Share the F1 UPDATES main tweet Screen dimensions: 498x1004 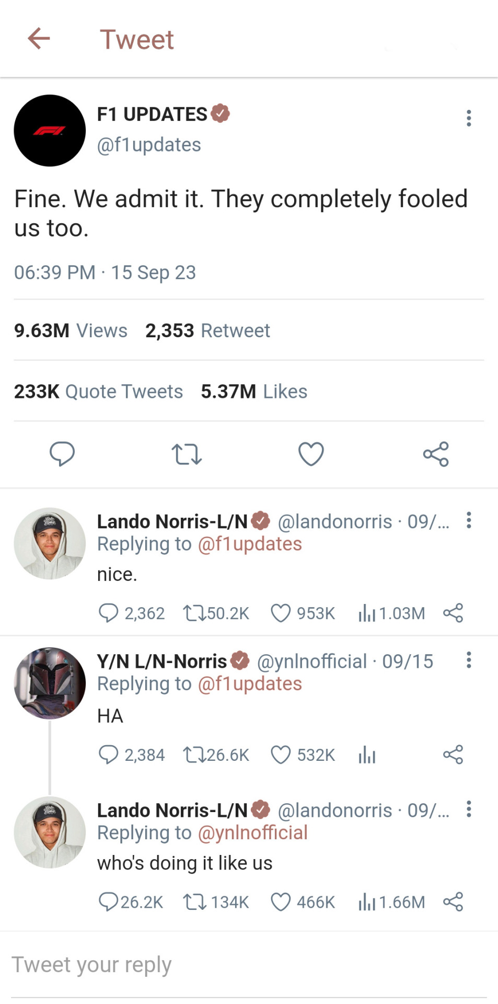coord(436,453)
